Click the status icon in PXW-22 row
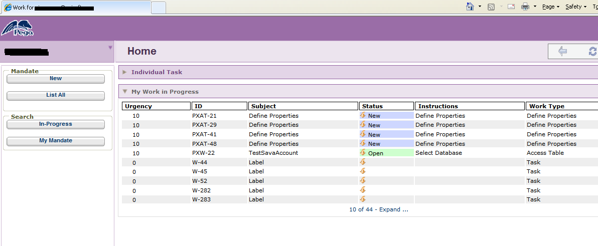 (x=363, y=153)
